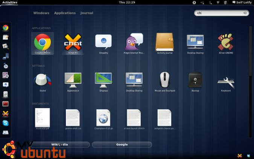Open the Champlain-0.10.gir document
This screenshot has height=159, width=254.
tap(103, 119)
